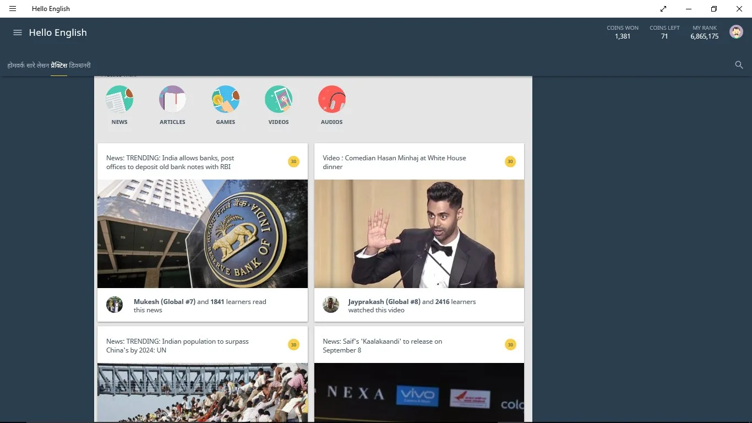
Task: Click the 30 coin badge on the Hasan Minhaj card
Action: [x=510, y=161]
